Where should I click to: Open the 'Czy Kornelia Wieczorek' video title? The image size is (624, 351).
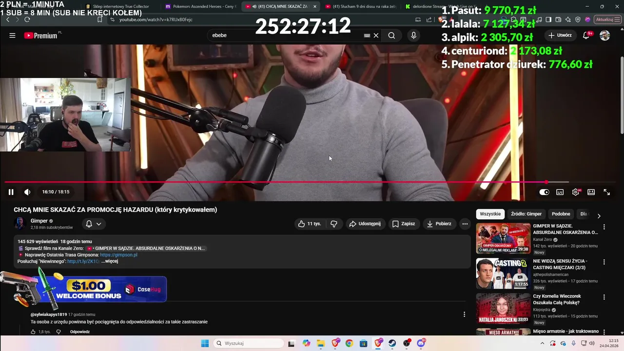tap(557, 299)
